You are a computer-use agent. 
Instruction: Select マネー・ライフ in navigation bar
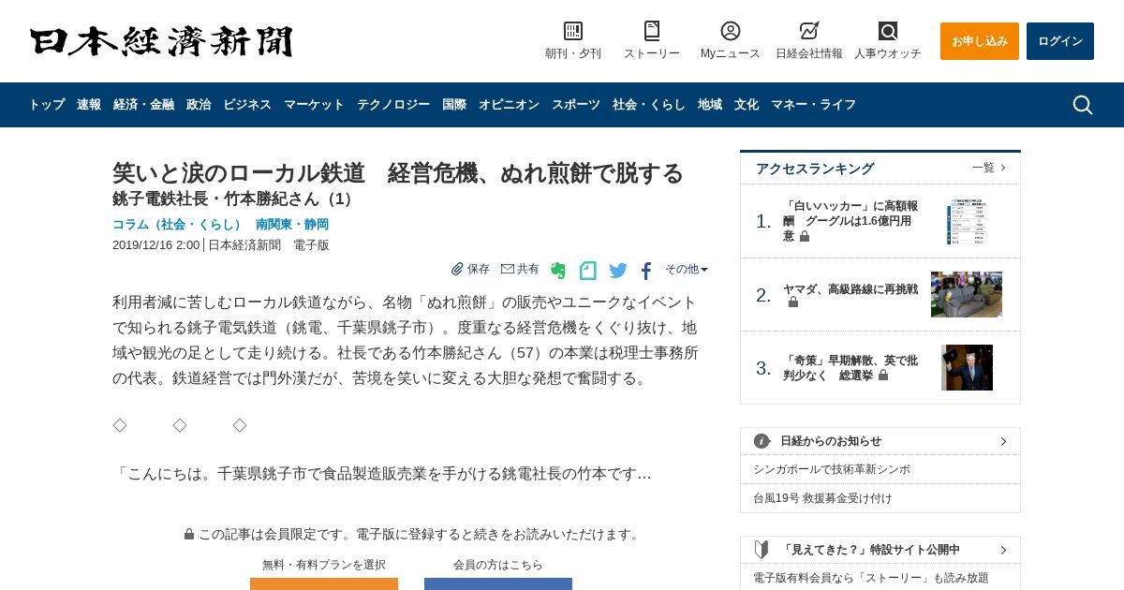[813, 105]
